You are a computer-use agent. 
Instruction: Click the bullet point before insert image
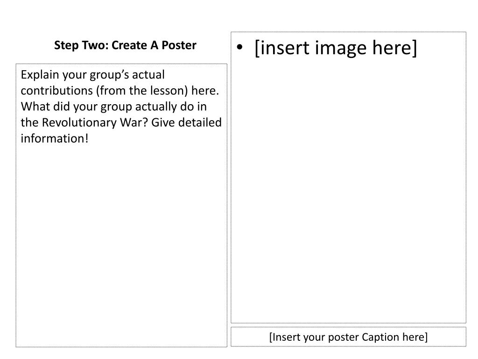pos(240,47)
